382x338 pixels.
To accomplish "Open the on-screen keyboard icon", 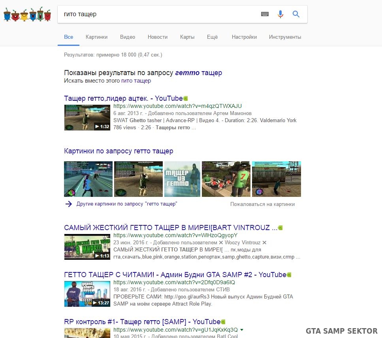I will (x=265, y=14).
